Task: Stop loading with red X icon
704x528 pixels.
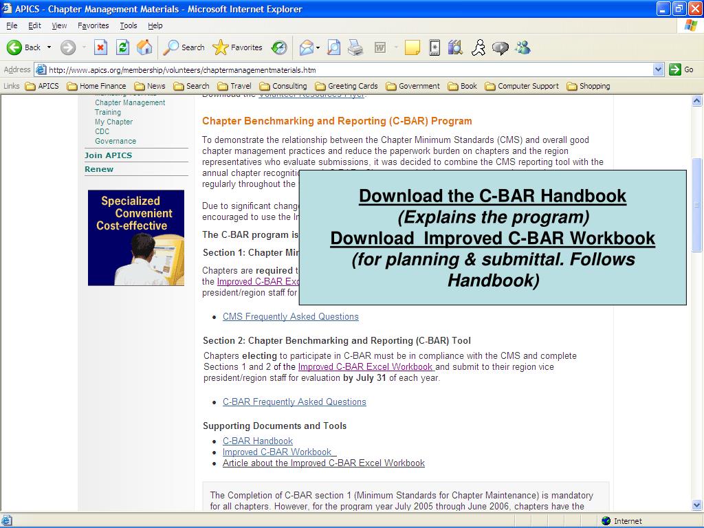Action: pos(100,47)
